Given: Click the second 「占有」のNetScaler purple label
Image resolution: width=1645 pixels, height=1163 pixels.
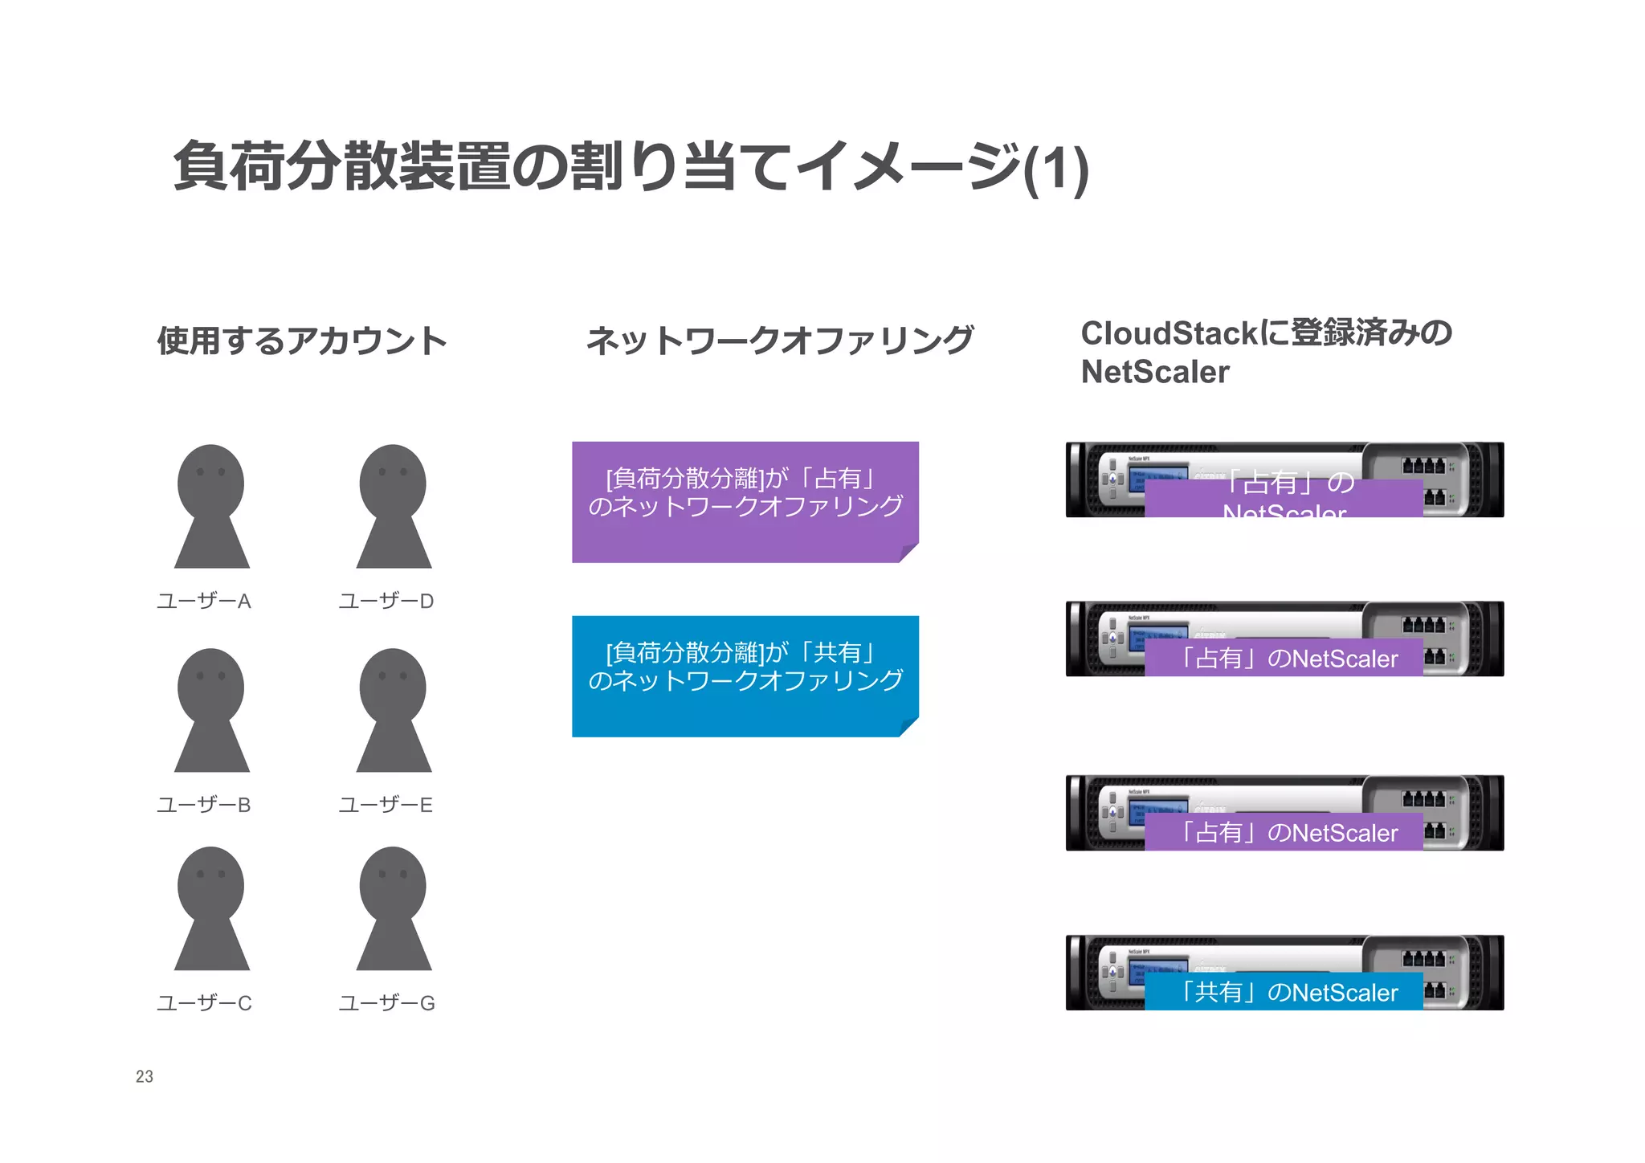Looking at the screenshot, I should [x=1284, y=659].
